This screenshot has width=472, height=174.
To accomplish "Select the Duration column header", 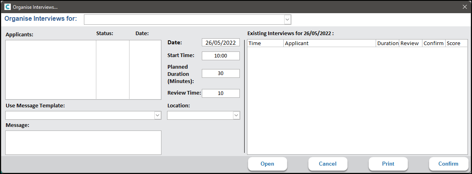I will pyautogui.click(x=388, y=43).
